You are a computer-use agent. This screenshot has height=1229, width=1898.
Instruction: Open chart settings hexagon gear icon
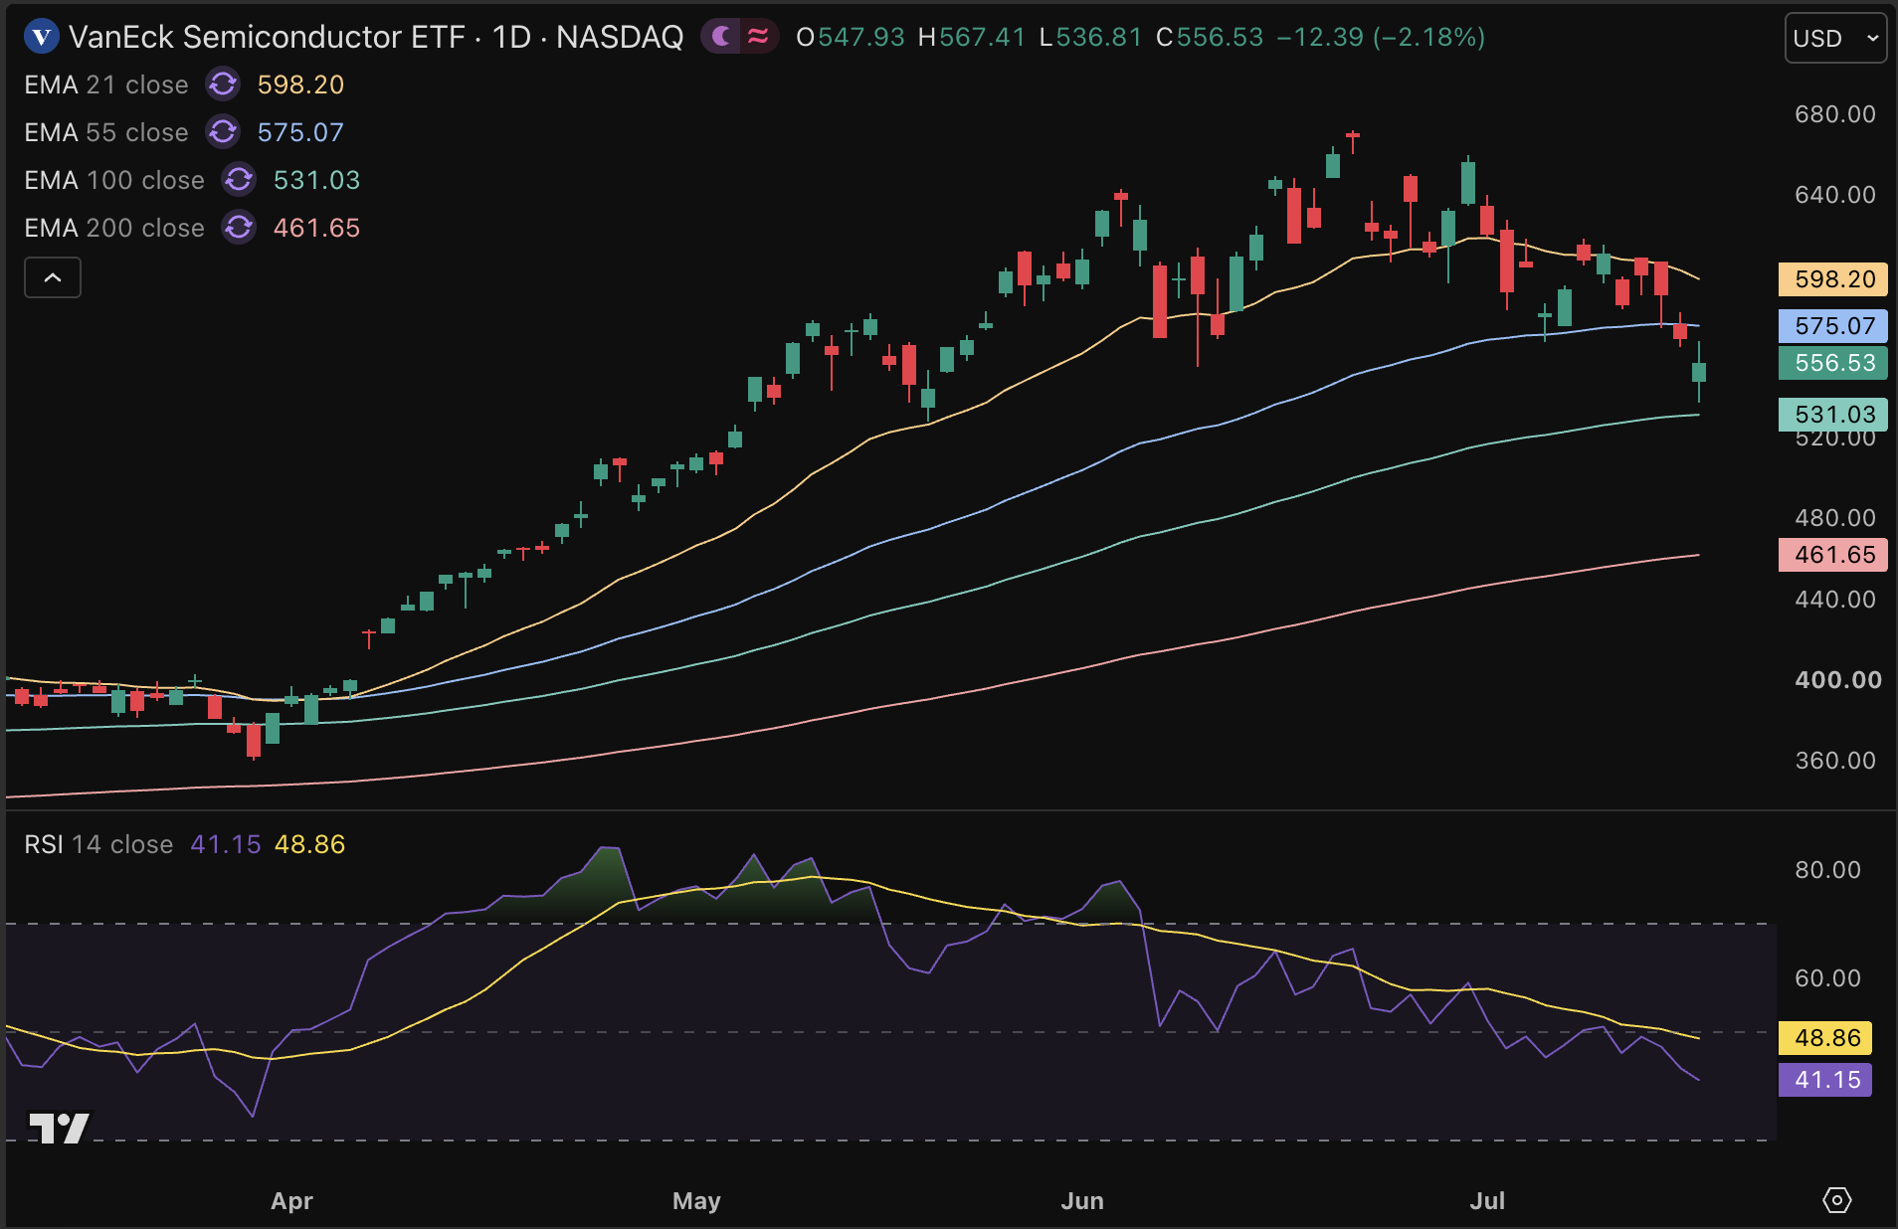click(x=1836, y=1200)
